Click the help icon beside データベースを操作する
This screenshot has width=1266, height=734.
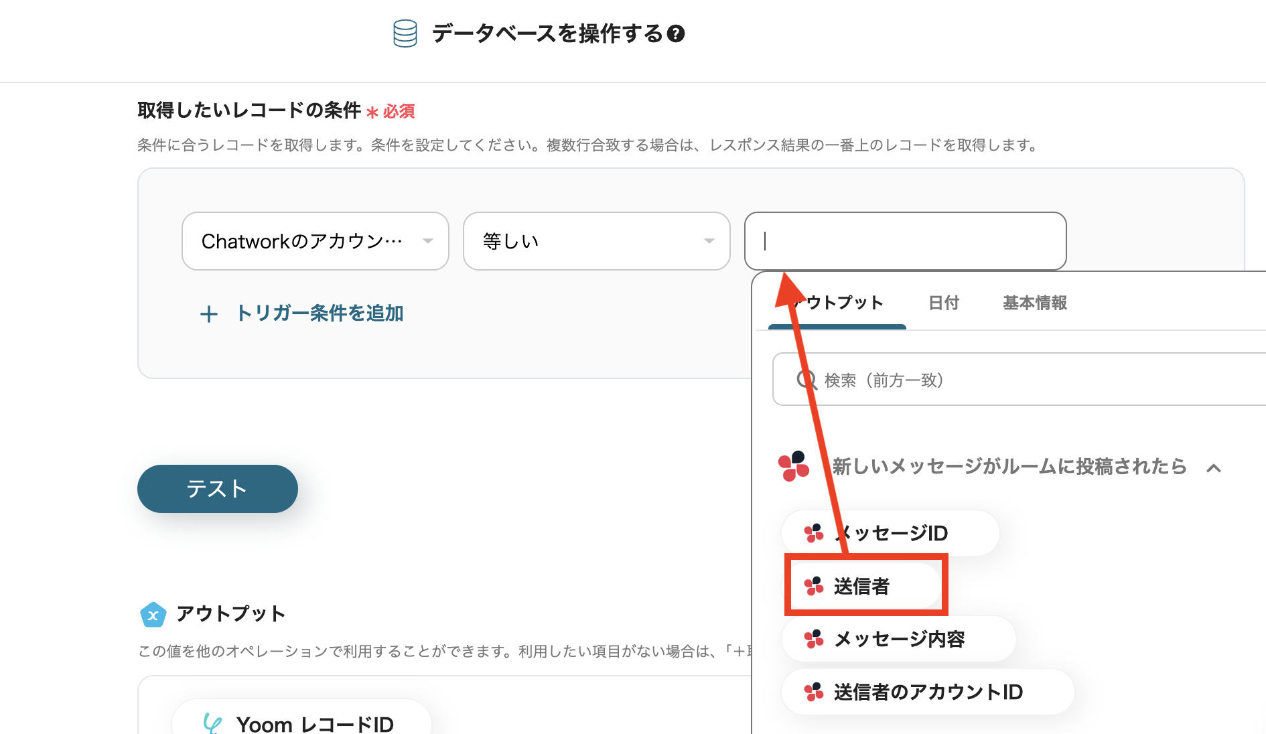click(677, 33)
